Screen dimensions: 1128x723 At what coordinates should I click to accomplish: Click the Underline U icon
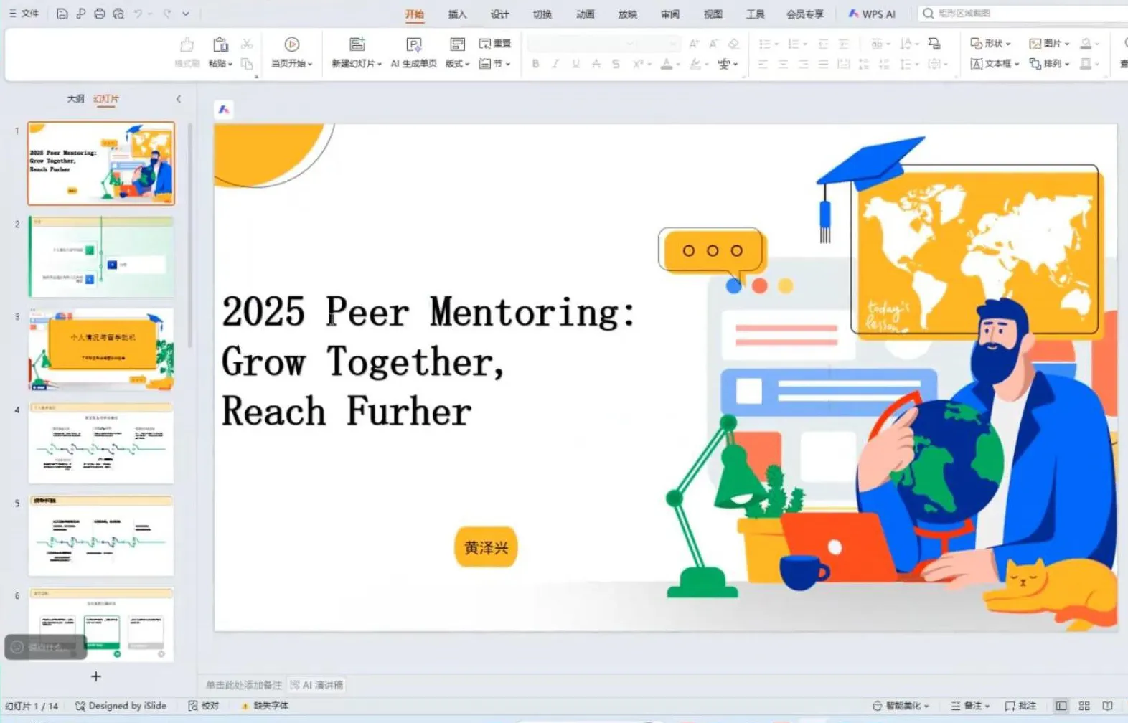pyautogui.click(x=575, y=64)
